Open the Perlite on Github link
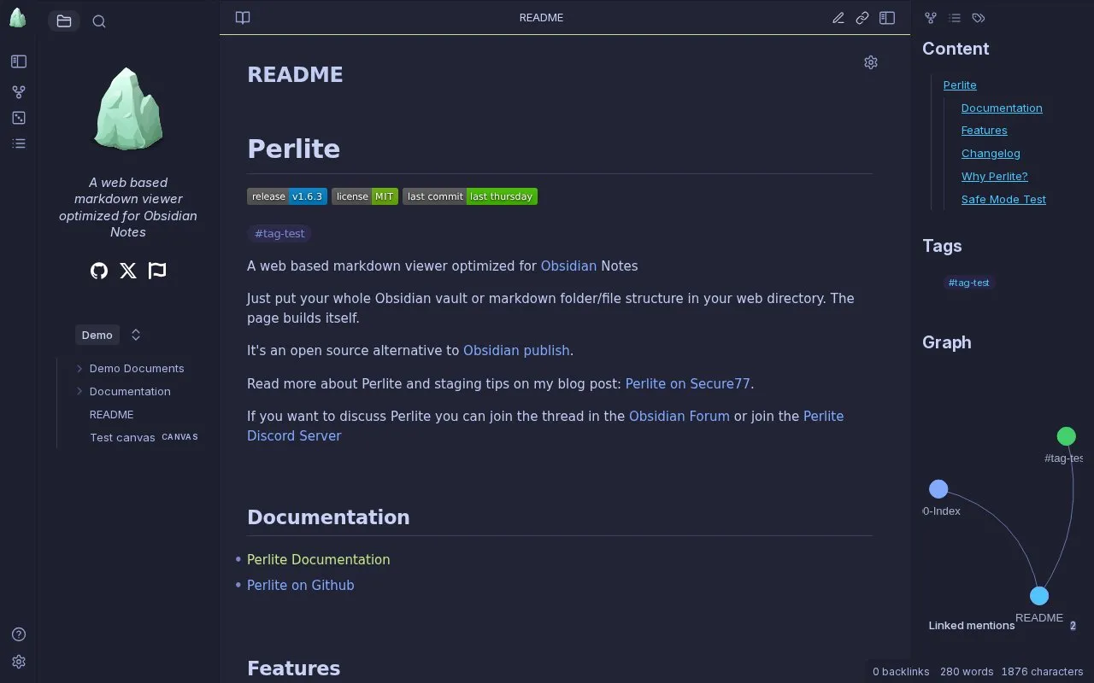Image resolution: width=1094 pixels, height=683 pixels. 301,586
